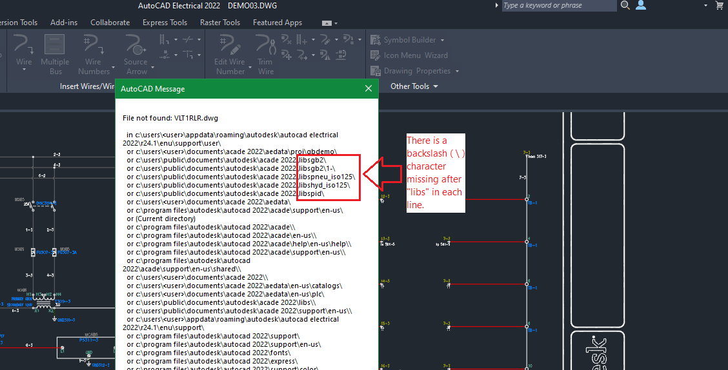Image resolution: width=728 pixels, height=370 pixels.
Task: Open the dropdown arrow next to user icon
Action: point(705,6)
